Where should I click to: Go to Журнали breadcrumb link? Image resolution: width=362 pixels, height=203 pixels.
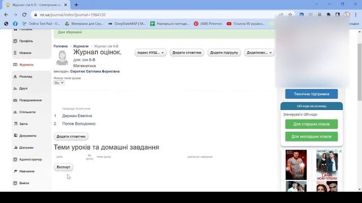81,46
